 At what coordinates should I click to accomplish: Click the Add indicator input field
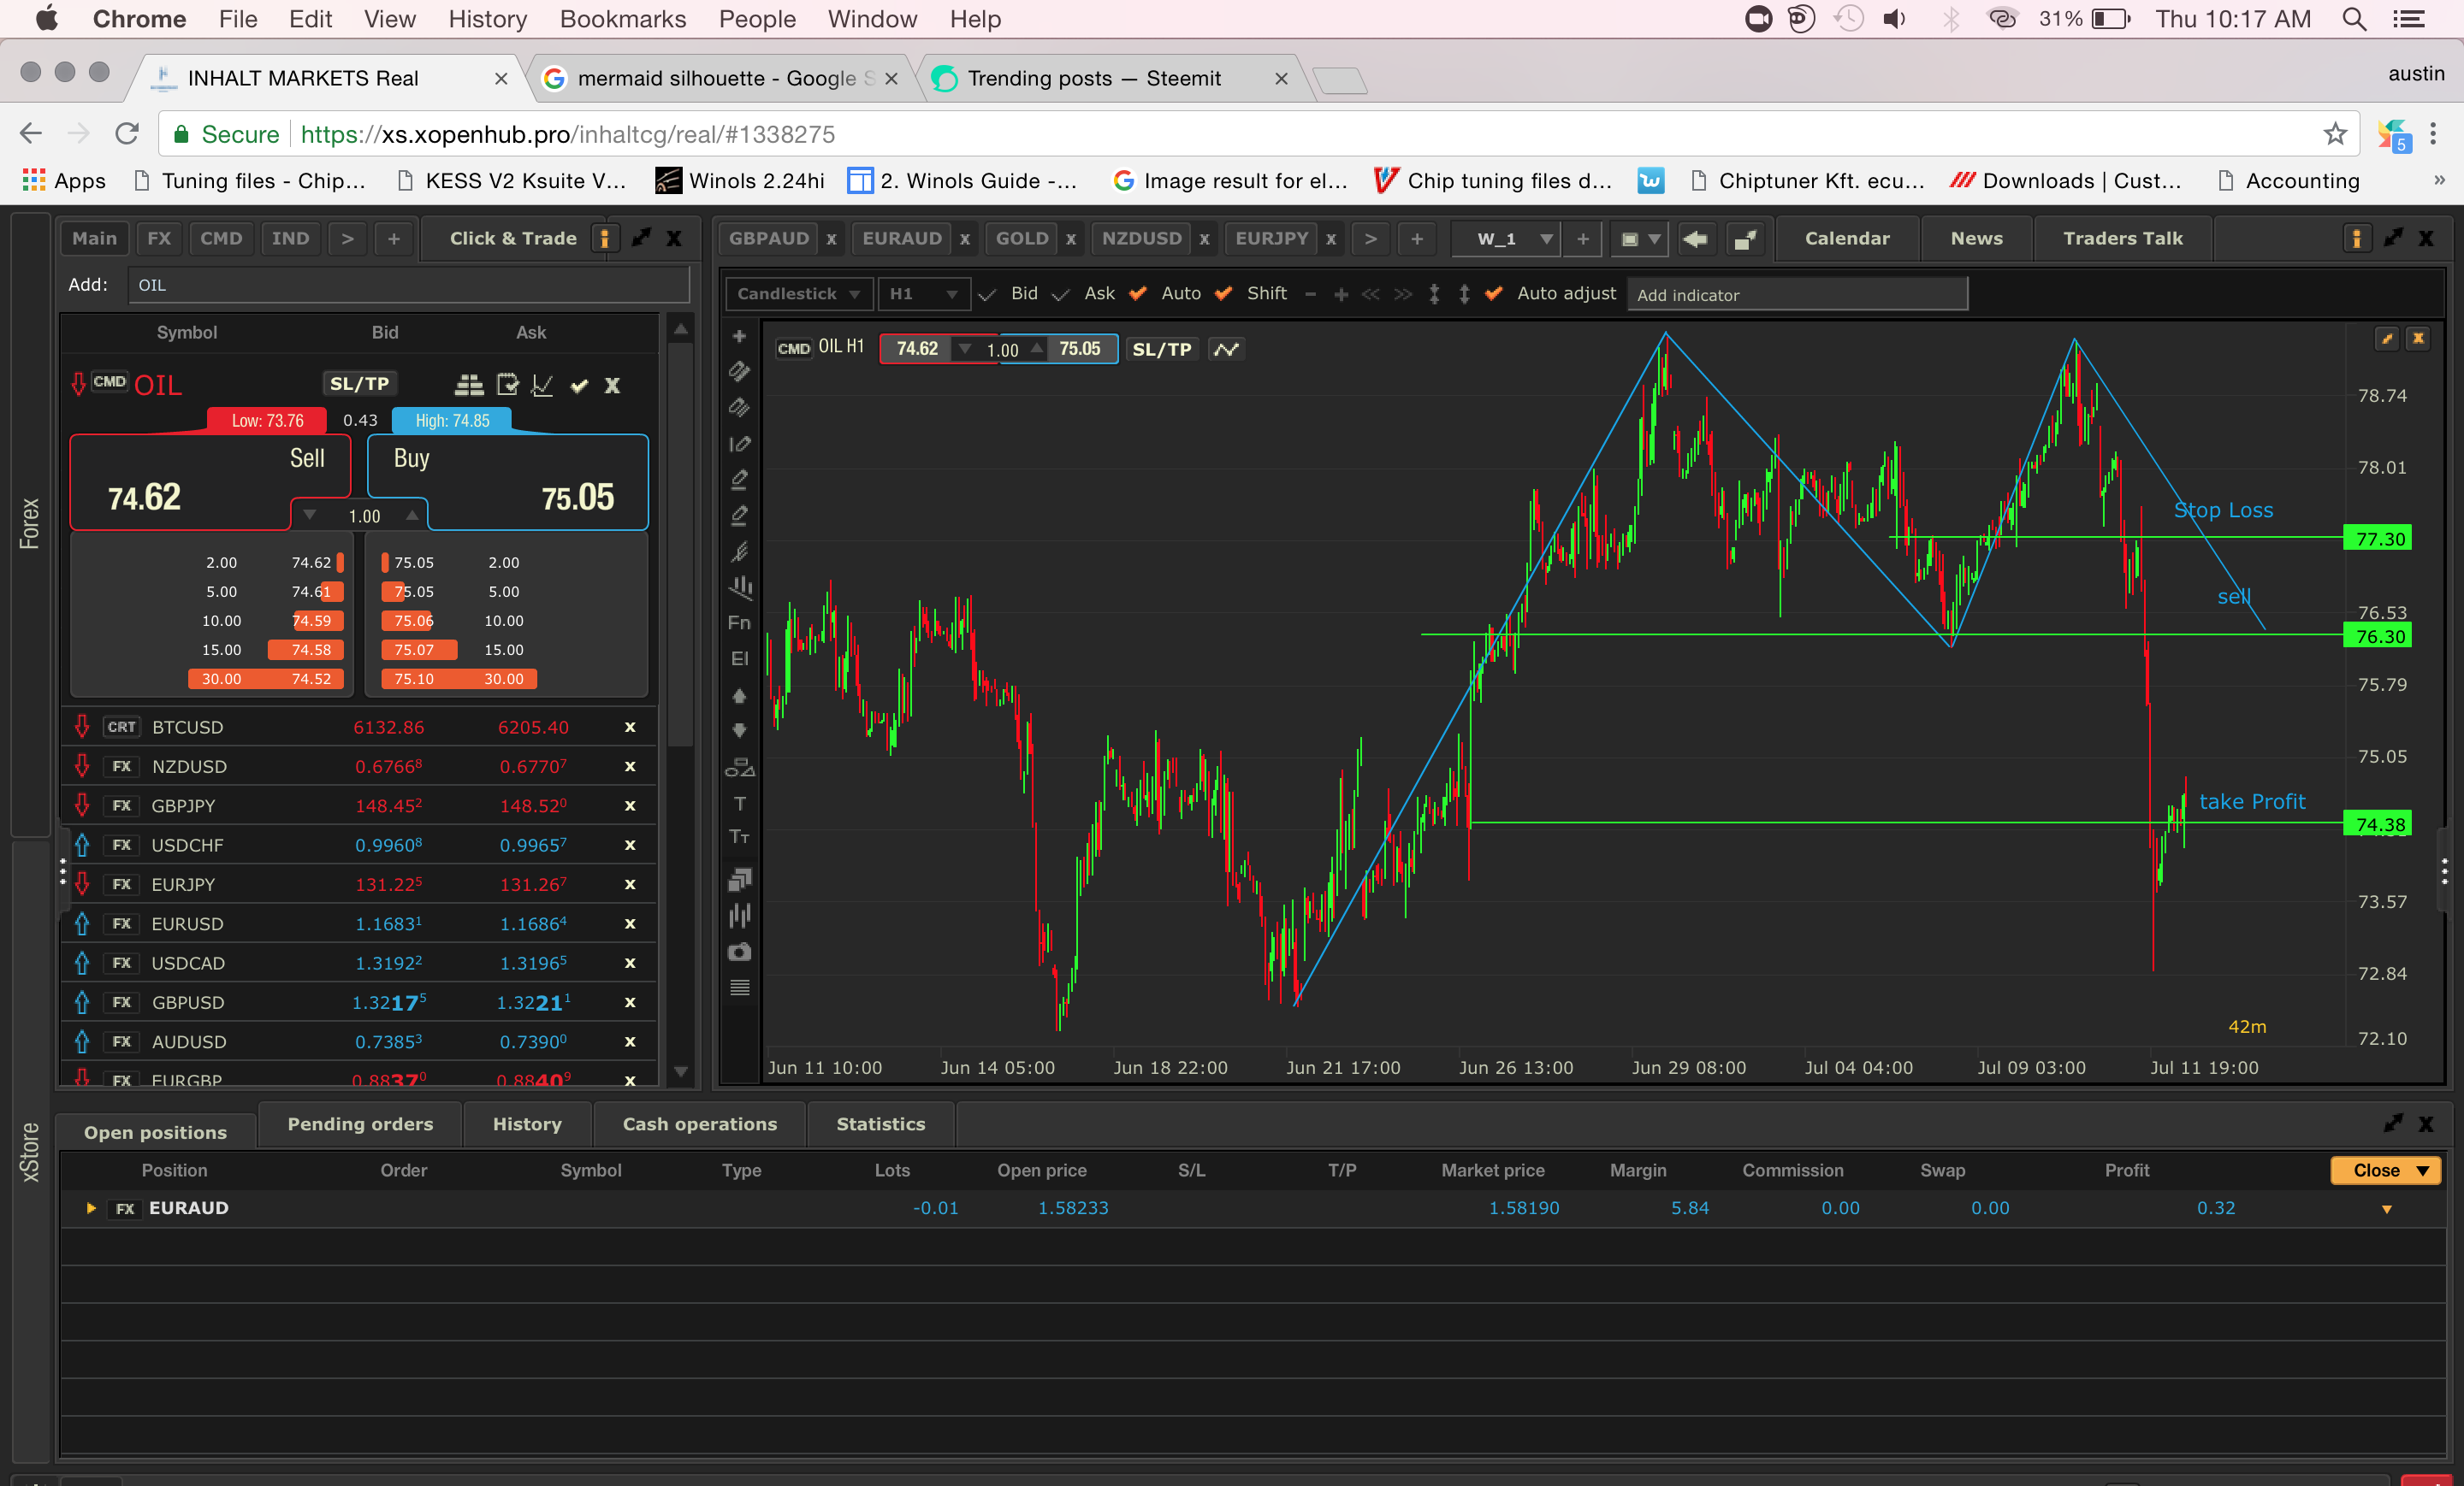(1796, 295)
